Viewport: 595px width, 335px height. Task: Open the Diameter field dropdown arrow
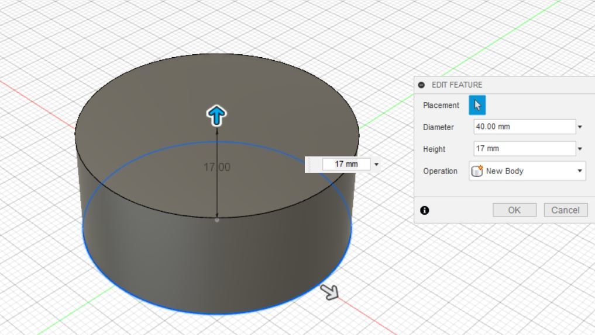pos(580,127)
